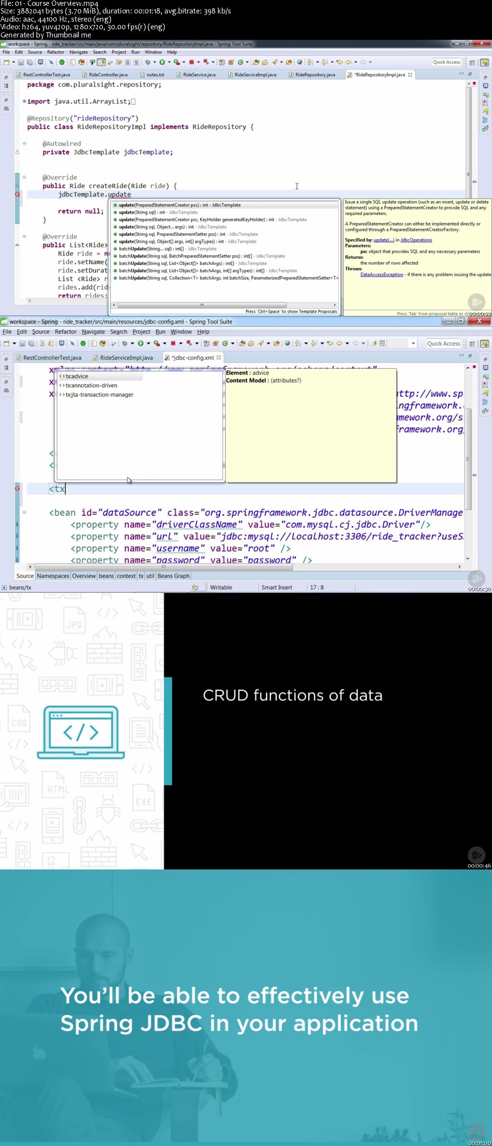Open Window menu in lower STS window
Viewport: 492px width, 1146px height.
click(x=181, y=332)
